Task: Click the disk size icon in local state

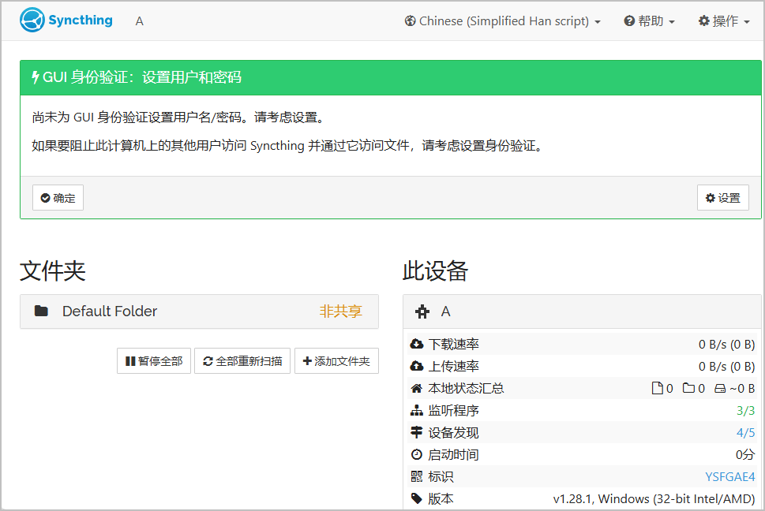Action: pyautogui.click(x=720, y=389)
